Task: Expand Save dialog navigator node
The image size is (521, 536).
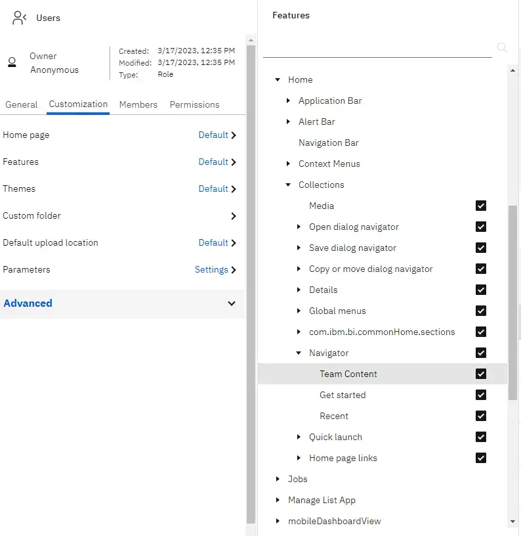Action: (299, 248)
